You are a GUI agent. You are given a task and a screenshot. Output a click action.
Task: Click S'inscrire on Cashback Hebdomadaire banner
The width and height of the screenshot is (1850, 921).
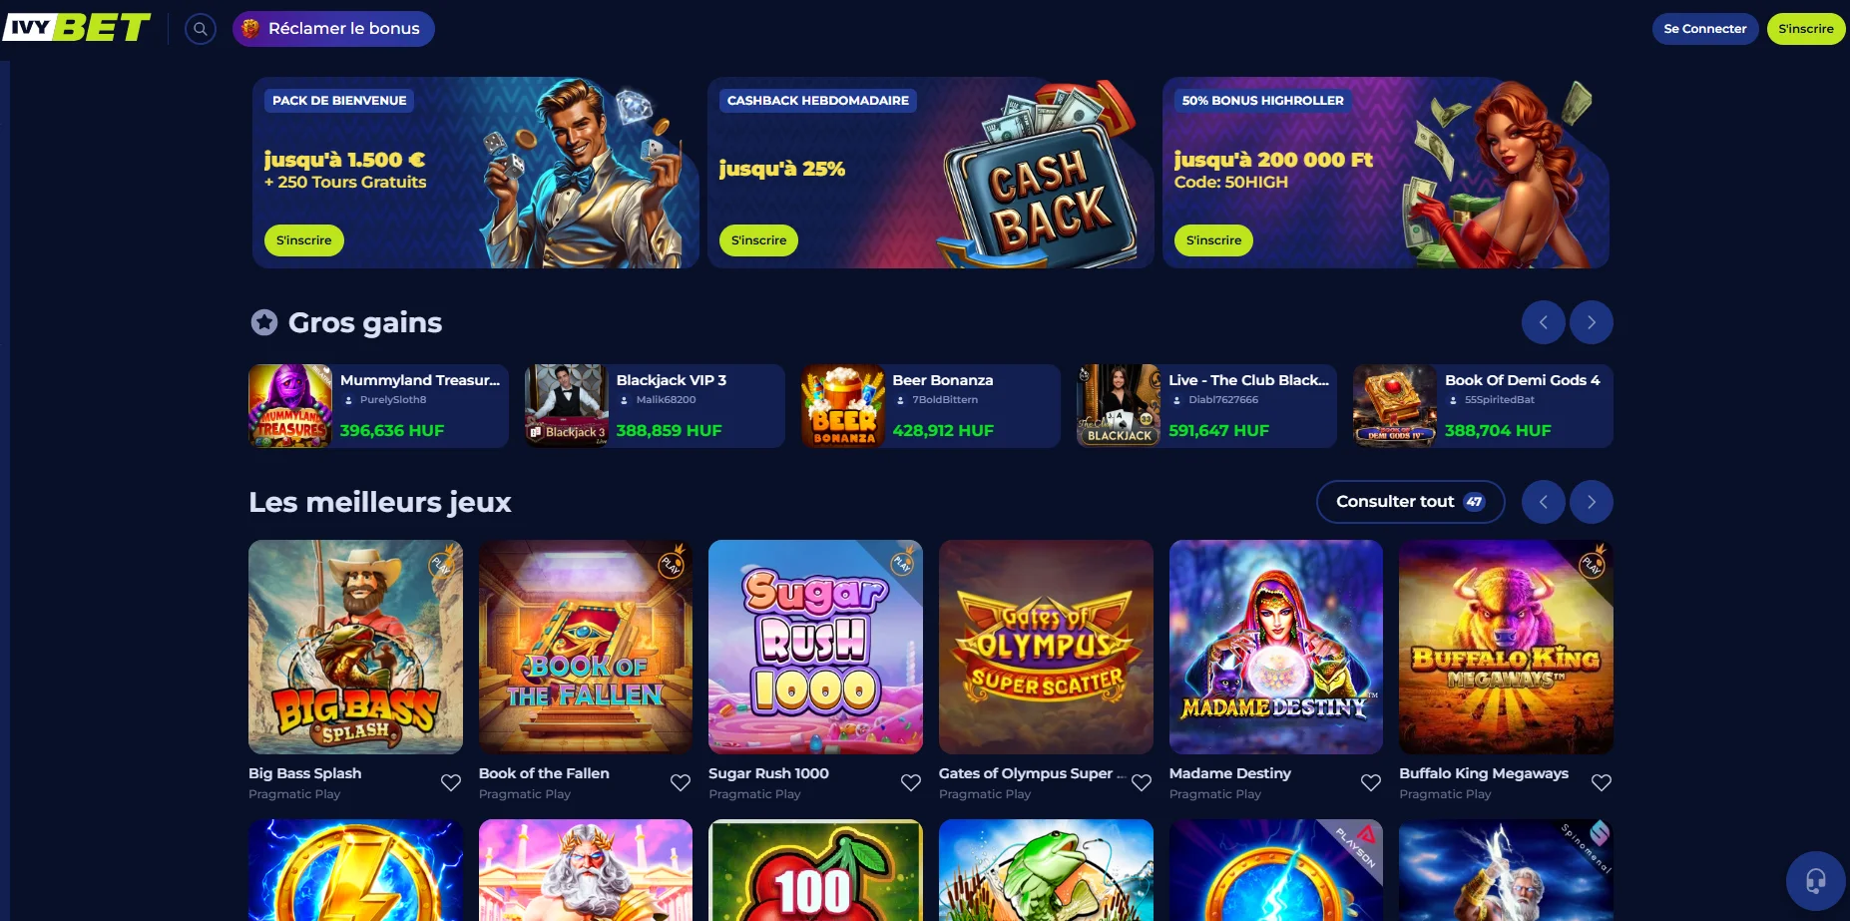[x=758, y=240]
